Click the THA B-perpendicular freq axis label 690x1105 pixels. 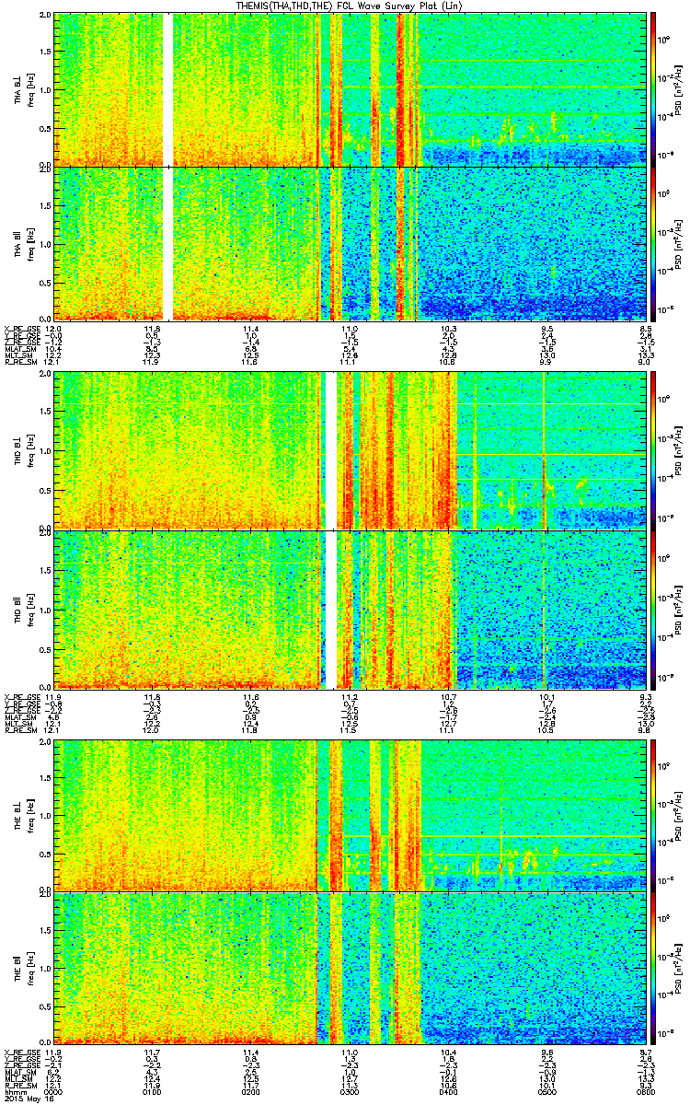pos(29,89)
